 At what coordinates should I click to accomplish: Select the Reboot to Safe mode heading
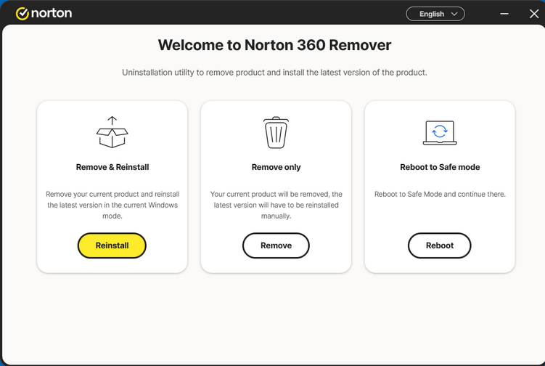(x=440, y=167)
